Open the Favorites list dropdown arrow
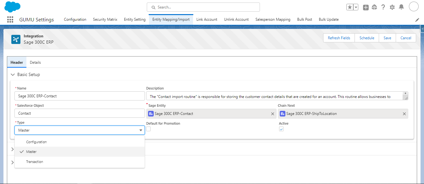 [x=356, y=7]
